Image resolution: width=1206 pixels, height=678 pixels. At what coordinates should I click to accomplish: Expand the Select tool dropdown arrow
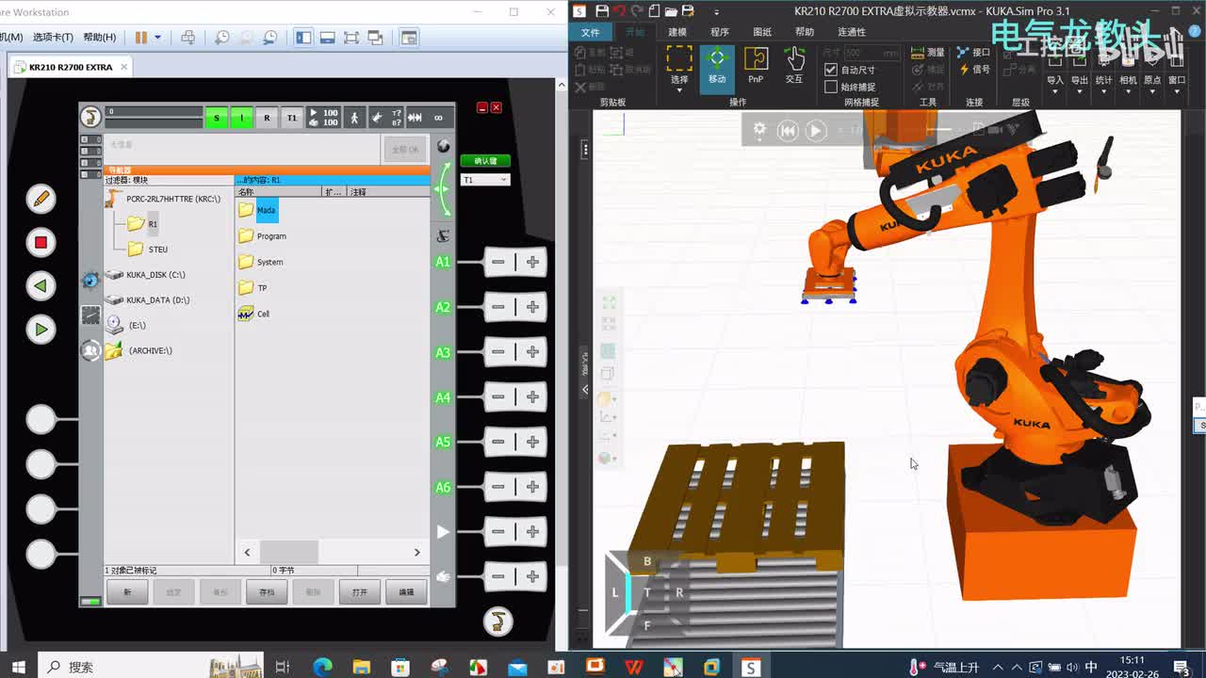click(679, 90)
